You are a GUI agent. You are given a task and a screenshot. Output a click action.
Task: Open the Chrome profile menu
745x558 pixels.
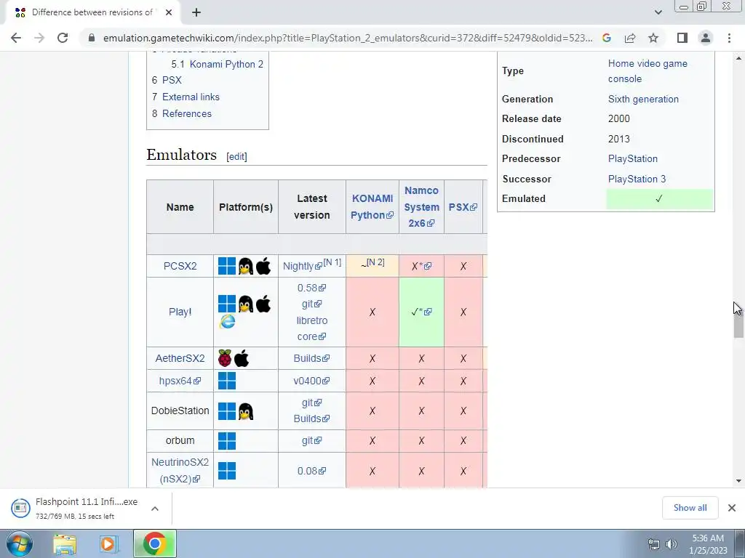[706, 38]
